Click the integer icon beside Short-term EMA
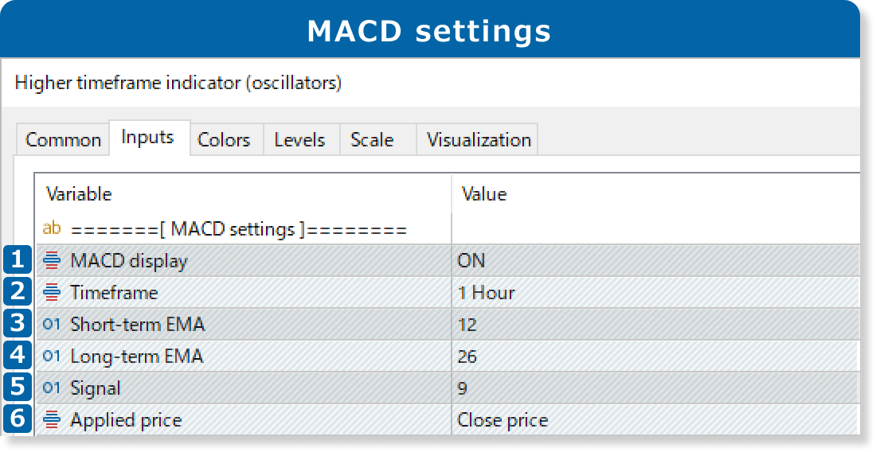Viewport: 876px width, 452px height. [52, 325]
